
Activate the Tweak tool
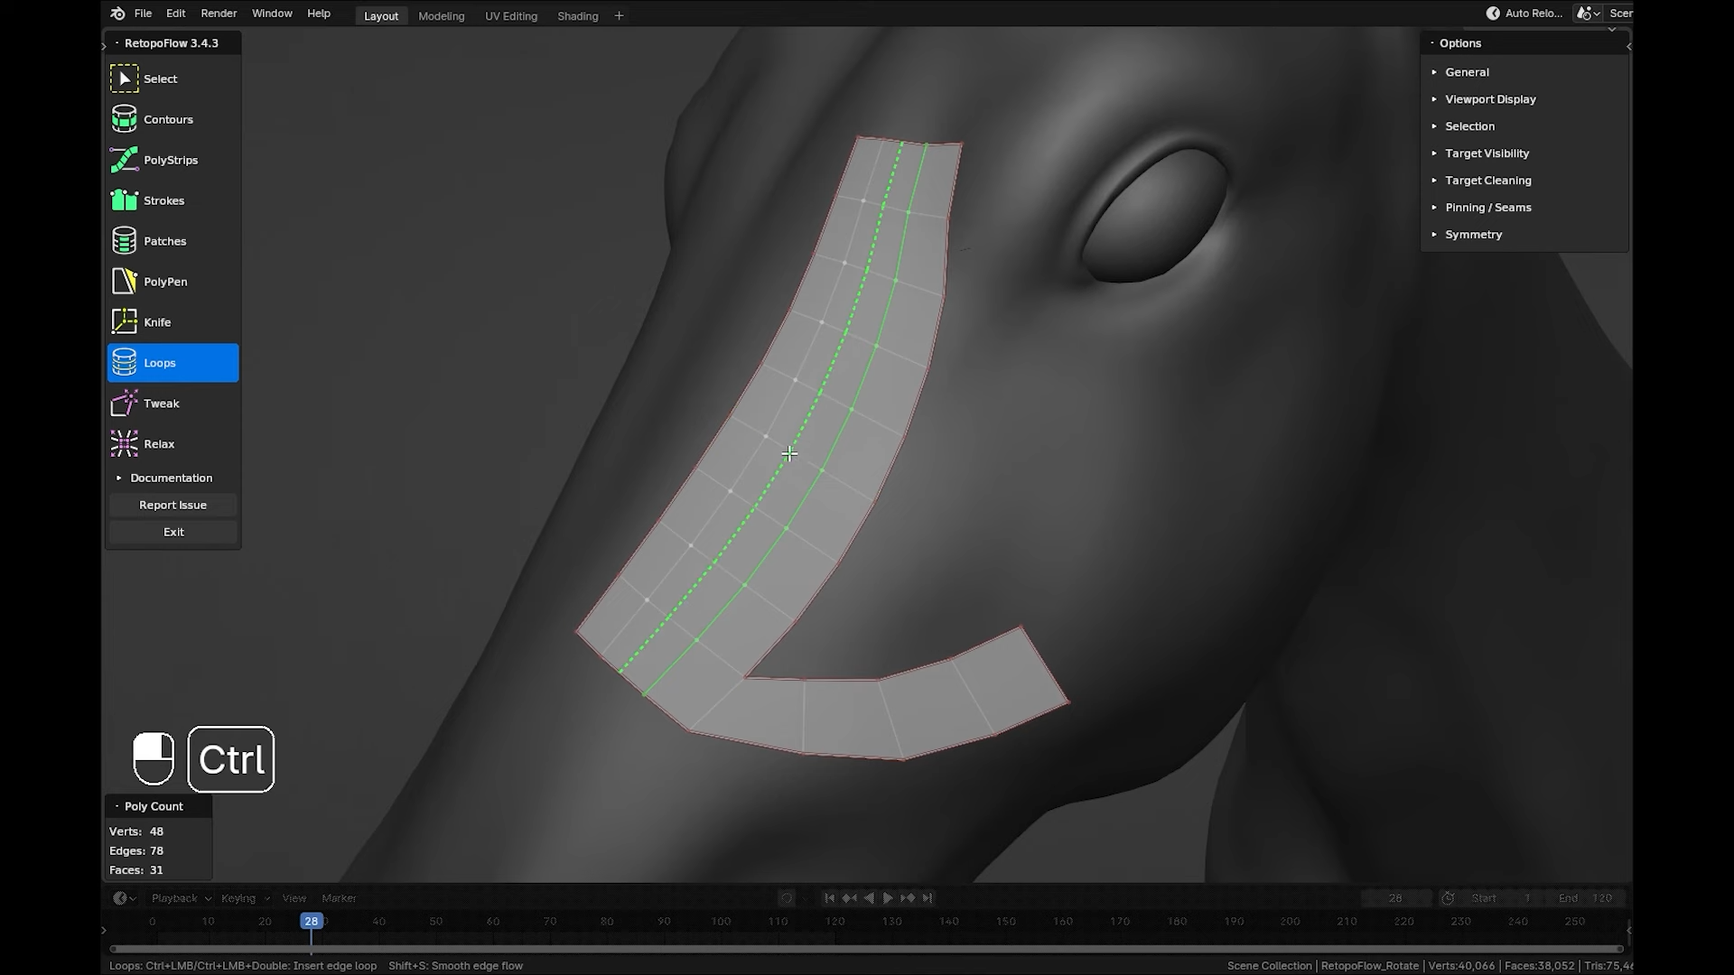pyautogui.click(x=170, y=403)
